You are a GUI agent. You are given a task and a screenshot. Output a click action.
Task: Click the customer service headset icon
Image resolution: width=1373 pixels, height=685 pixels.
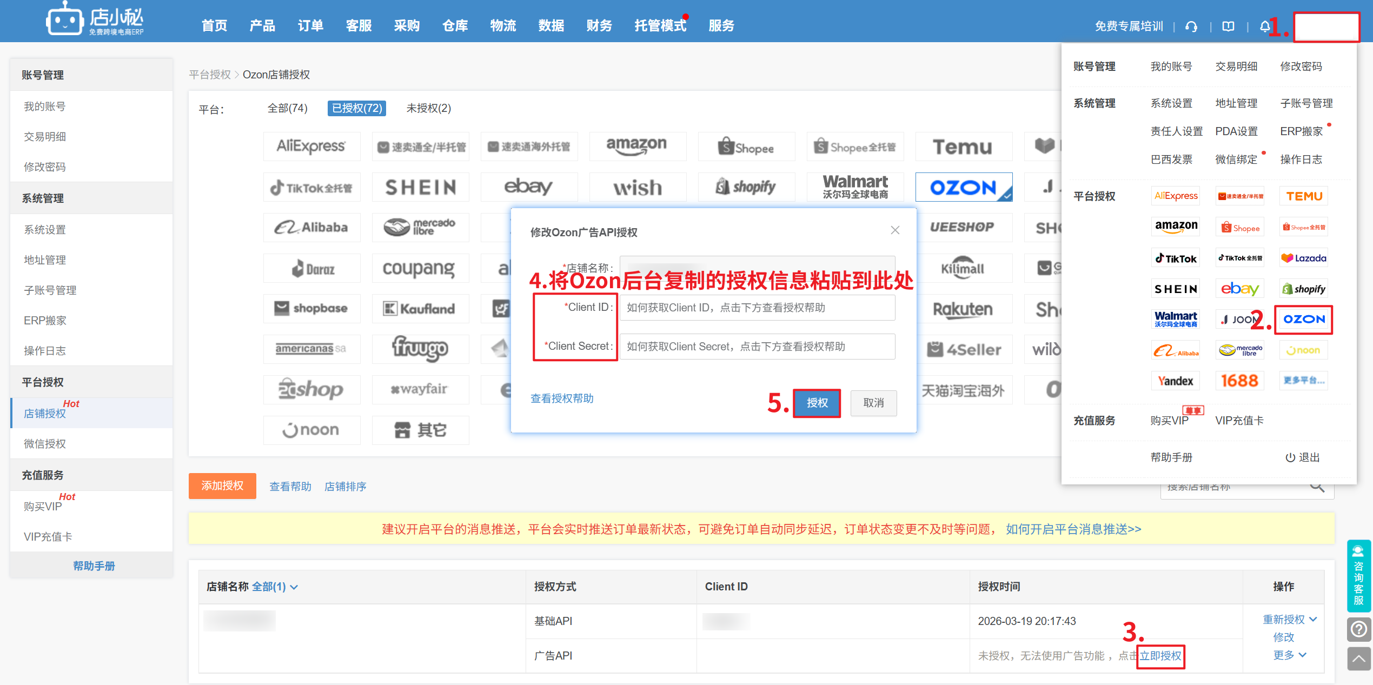[1191, 26]
